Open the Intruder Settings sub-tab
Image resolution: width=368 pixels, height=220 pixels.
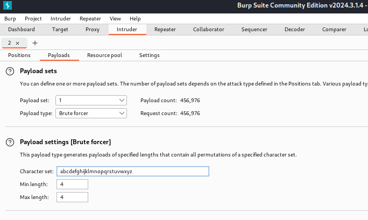(149, 55)
